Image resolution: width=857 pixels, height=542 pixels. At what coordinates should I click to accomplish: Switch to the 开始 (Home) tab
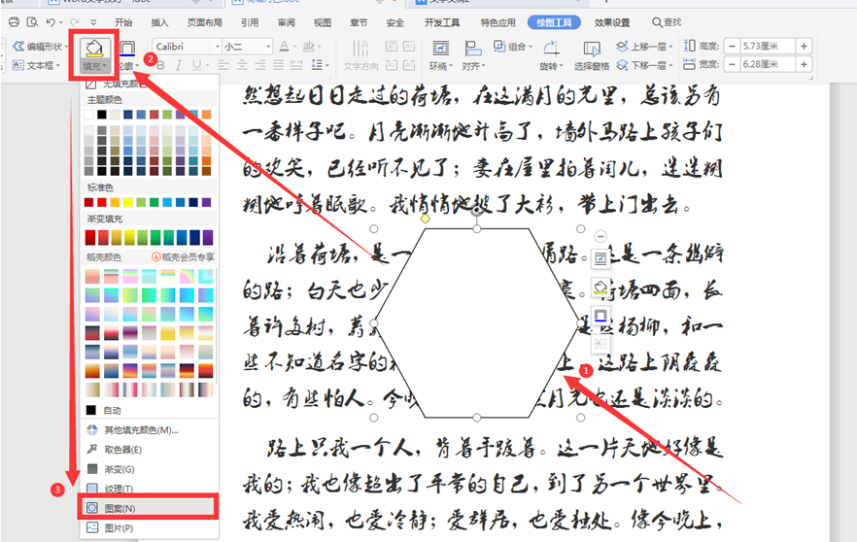(x=123, y=22)
